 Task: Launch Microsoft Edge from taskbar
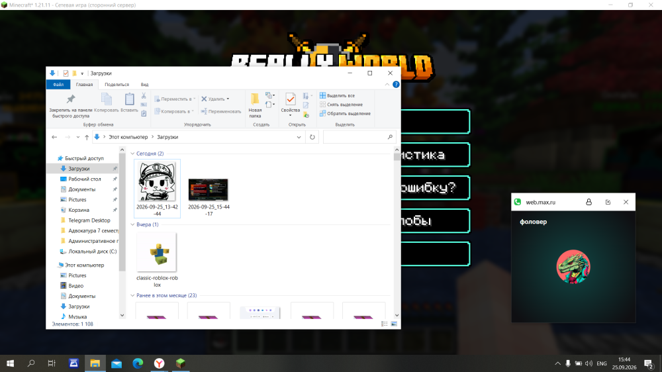coord(138,363)
